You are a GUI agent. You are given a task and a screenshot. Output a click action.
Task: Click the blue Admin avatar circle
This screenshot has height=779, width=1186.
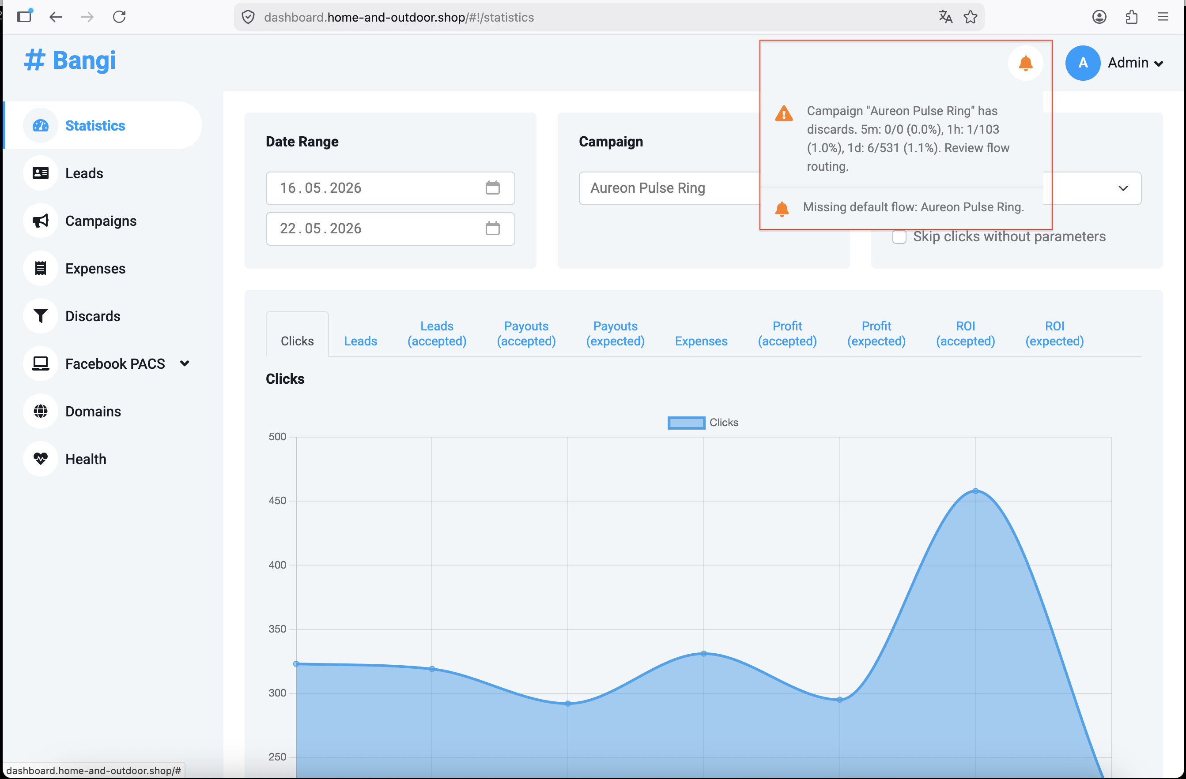point(1083,63)
